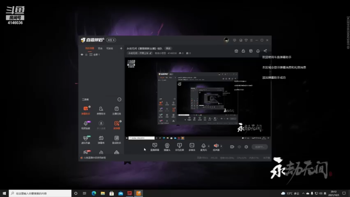Open the Windows notification center
Viewport: 350px width, 197px height.
coord(344,193)
